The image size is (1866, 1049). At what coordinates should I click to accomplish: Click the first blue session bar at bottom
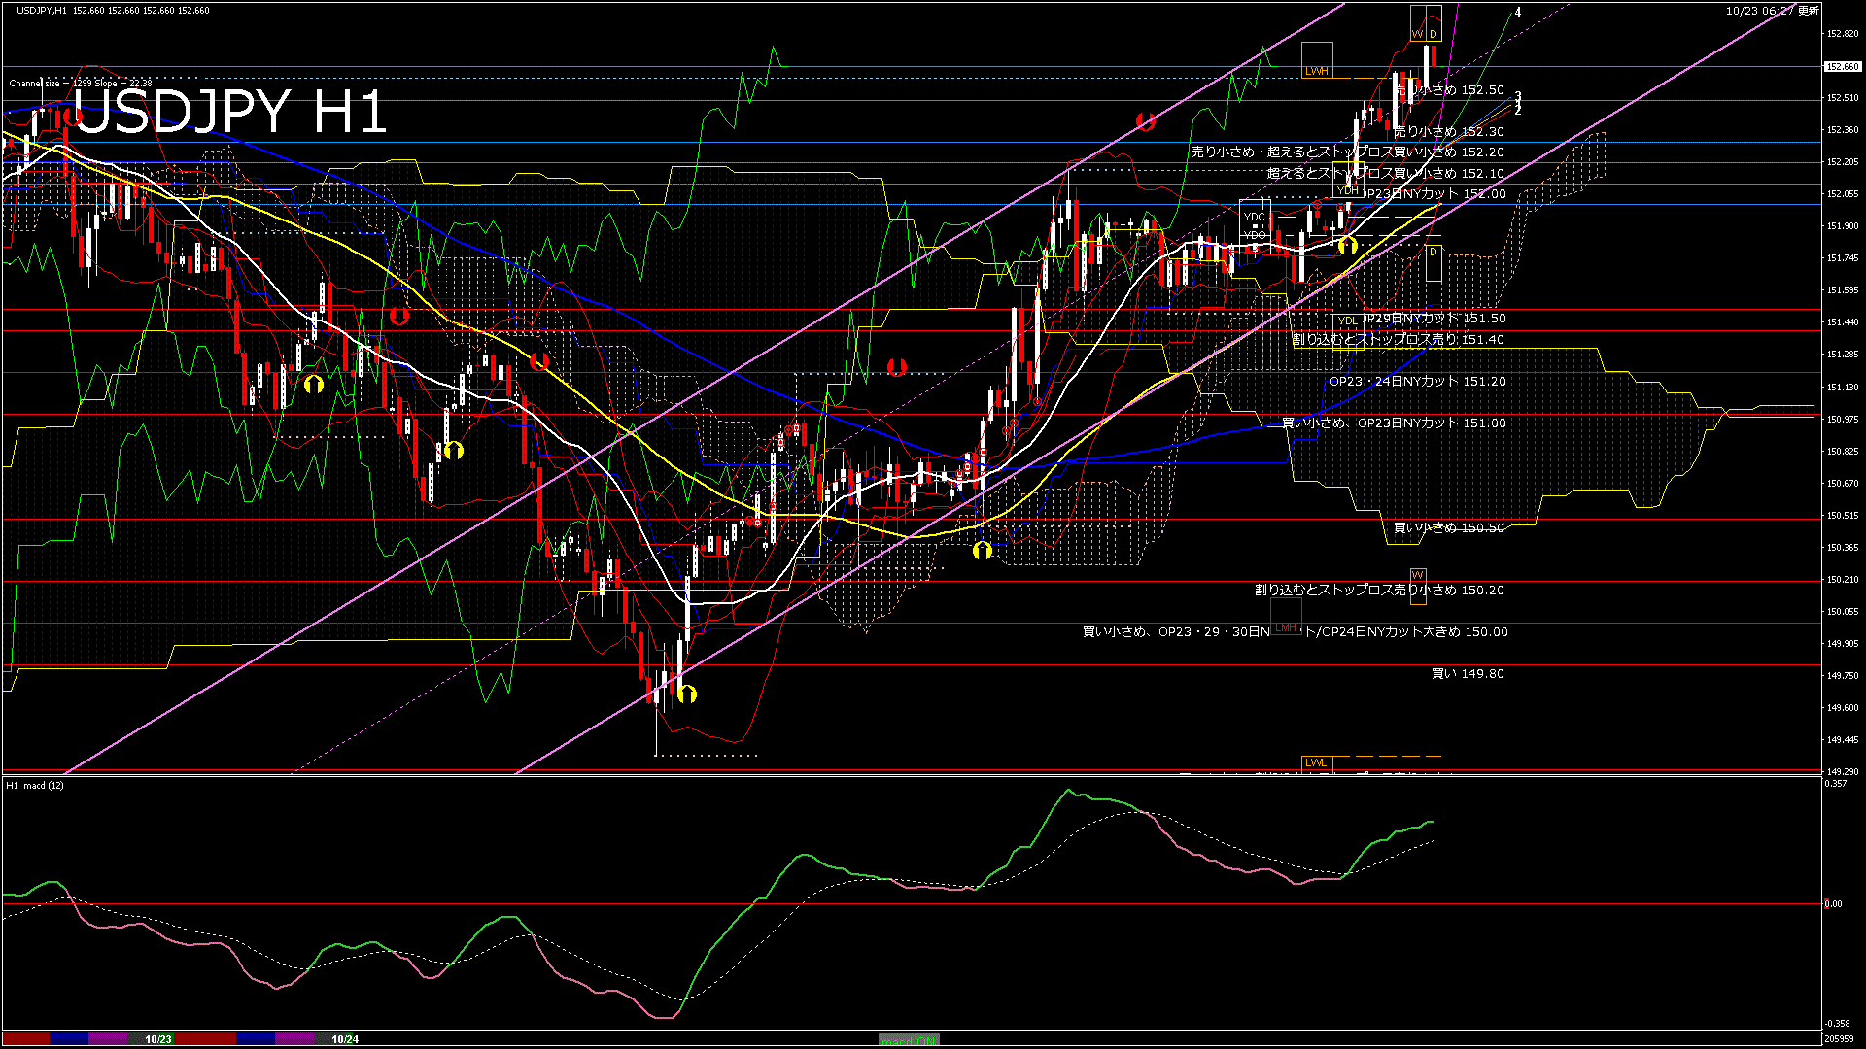[69, 1039]
